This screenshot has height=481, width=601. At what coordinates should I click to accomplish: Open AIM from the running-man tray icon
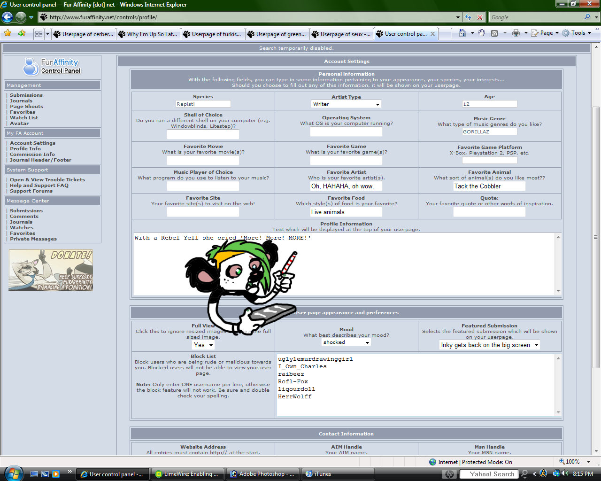point(543,473)
